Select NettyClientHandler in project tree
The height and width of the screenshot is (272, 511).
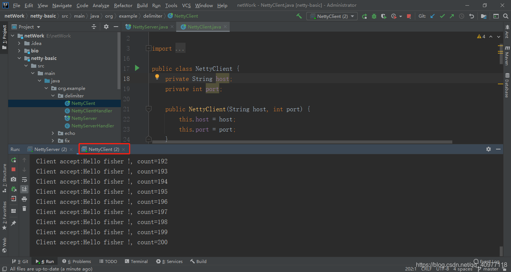tap(92, 111)
